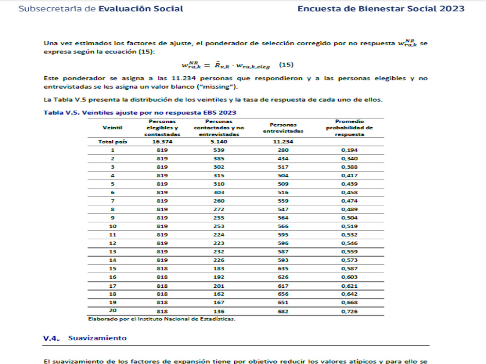The width and height of the screenshot is (486, 364).
Task: Click the value 595 in veintil 11 row
Action: pyautogui.click(x=283, y=235)
